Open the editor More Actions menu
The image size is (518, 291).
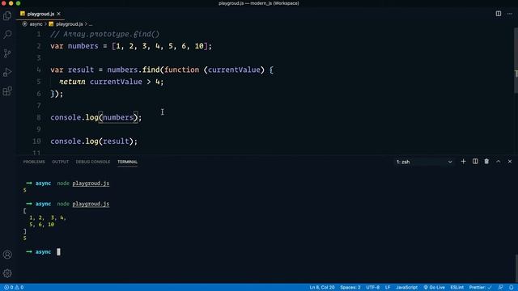click(x=510, y=14)
